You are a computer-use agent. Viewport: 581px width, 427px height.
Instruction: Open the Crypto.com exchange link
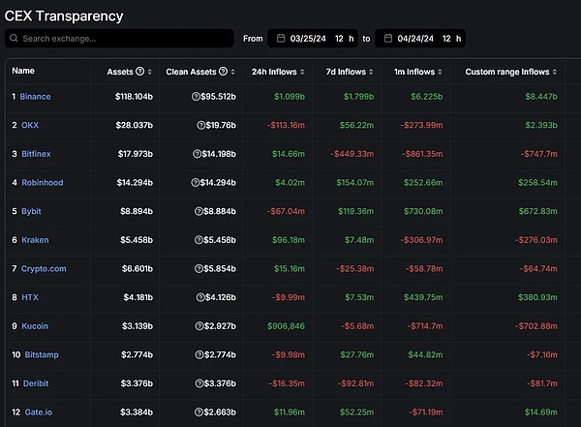[44, 268]
